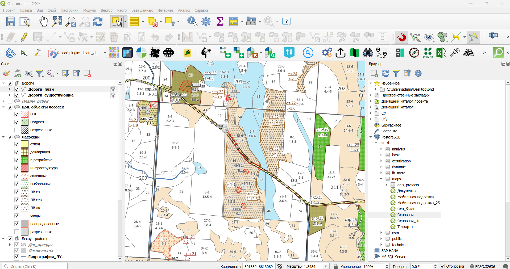Collapse the PostgreSQL browser node
Image resolution: width=510 pixels, height=269 pixels.
point(371,137)
